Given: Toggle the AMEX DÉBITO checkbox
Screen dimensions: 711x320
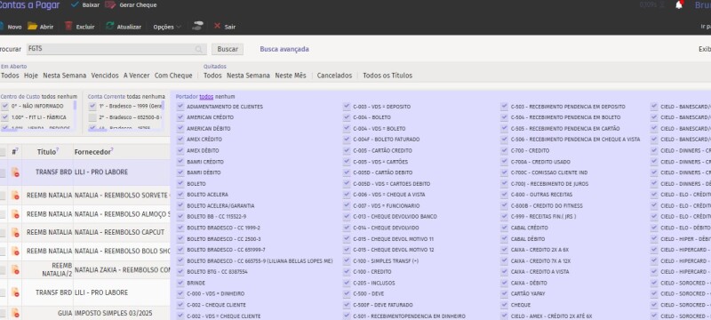Looking at the screenshot, I should (180, 150).
